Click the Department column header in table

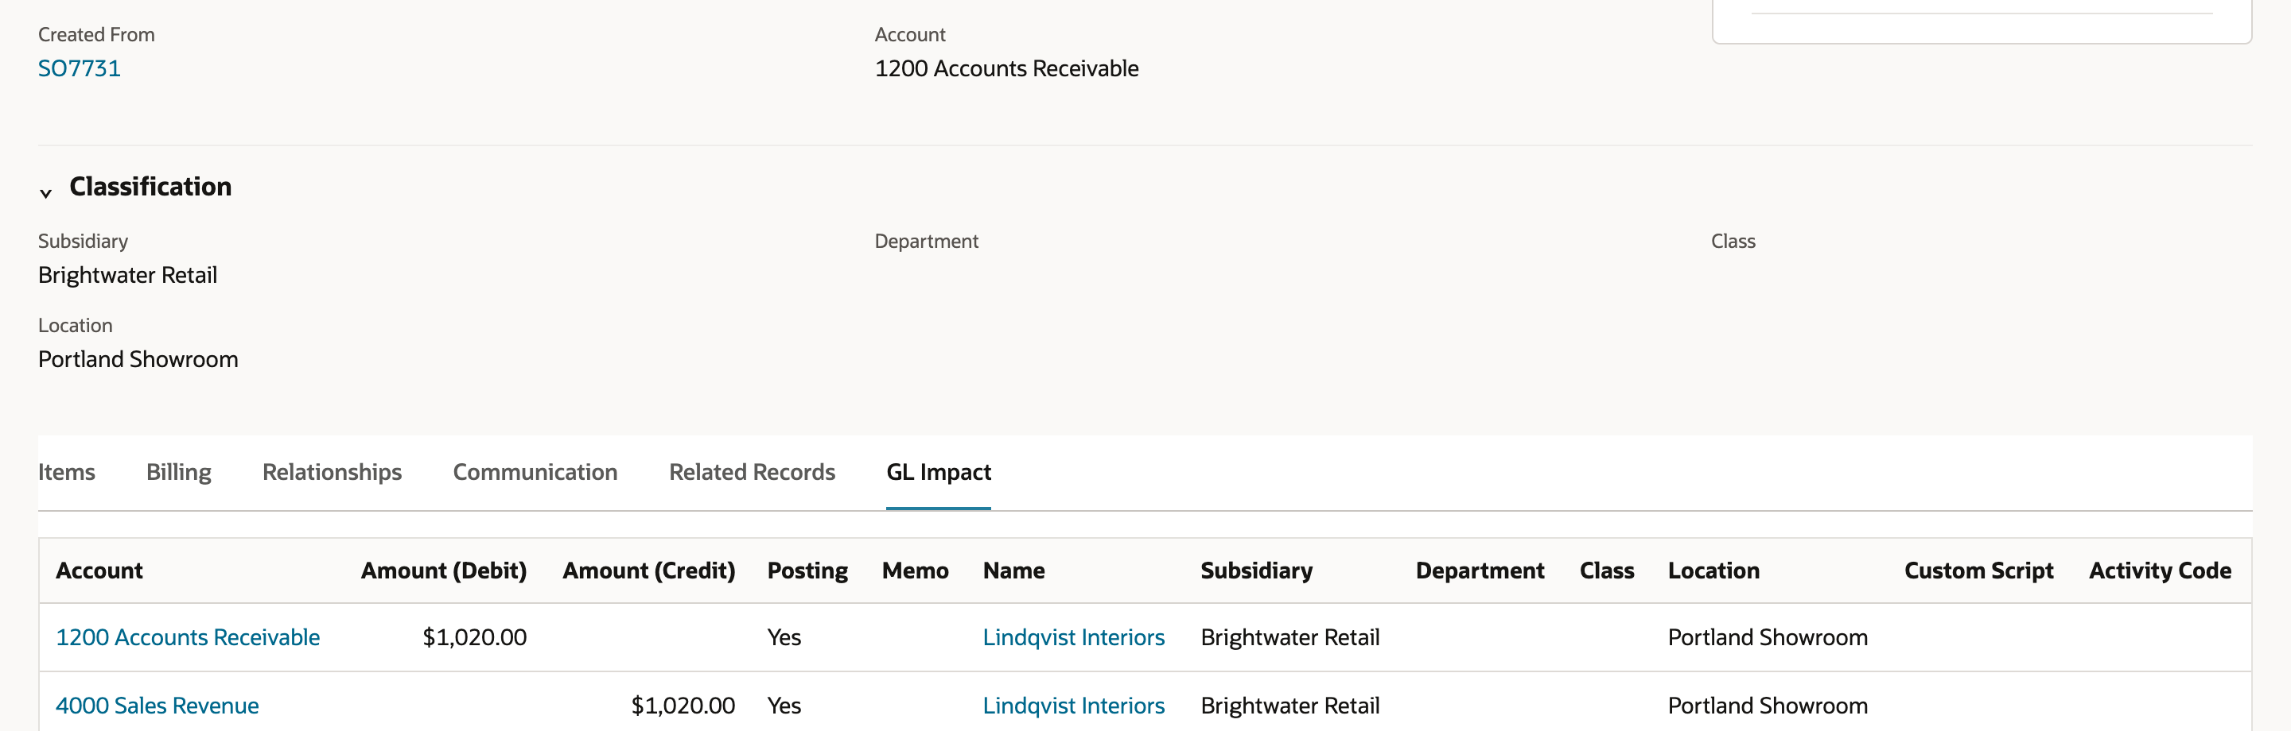(x=1480, y=570)
